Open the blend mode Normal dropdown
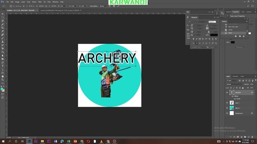This screenshot has height=144, width=257. coord(234,84)
